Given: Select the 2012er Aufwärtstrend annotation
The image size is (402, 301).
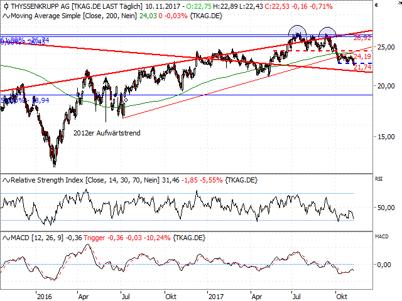Looking at the screenshot, I should pos(107,133).
